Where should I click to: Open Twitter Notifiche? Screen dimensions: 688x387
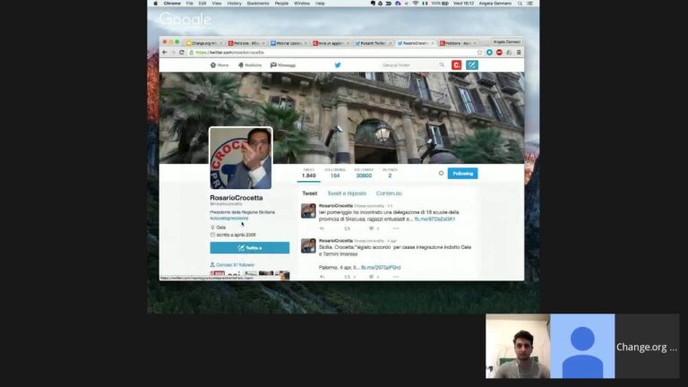coord(250,64)
